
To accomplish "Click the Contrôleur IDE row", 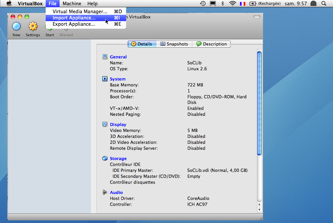I will click(125, 164).
